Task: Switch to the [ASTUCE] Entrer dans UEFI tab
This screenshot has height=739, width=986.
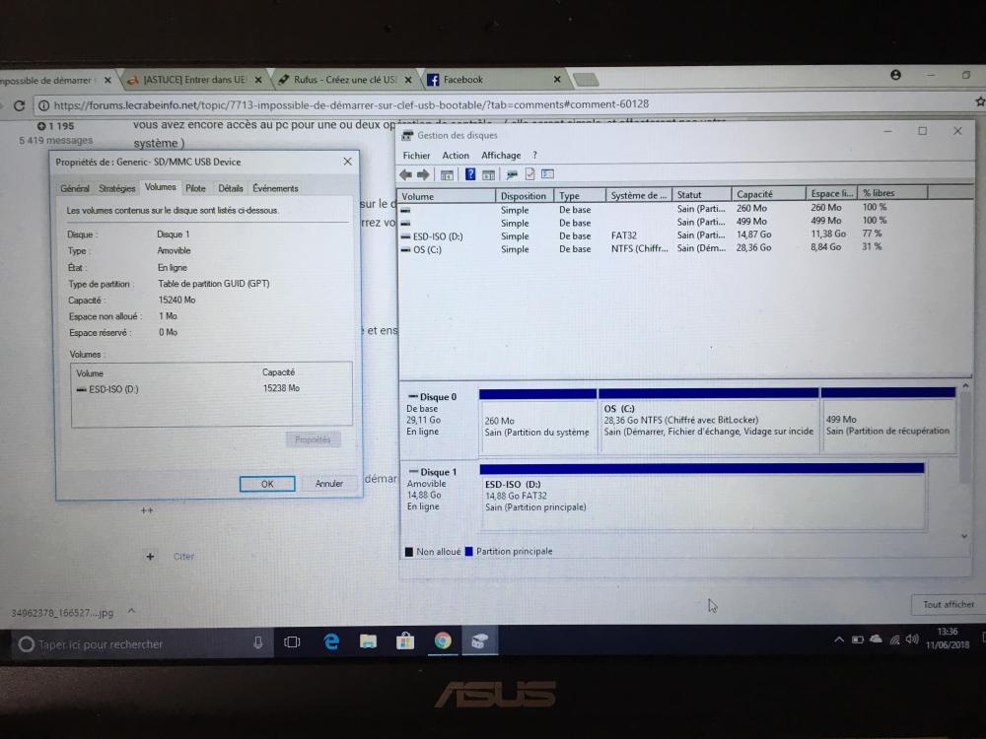Action: pyautogui.click(x=194, y=80)
